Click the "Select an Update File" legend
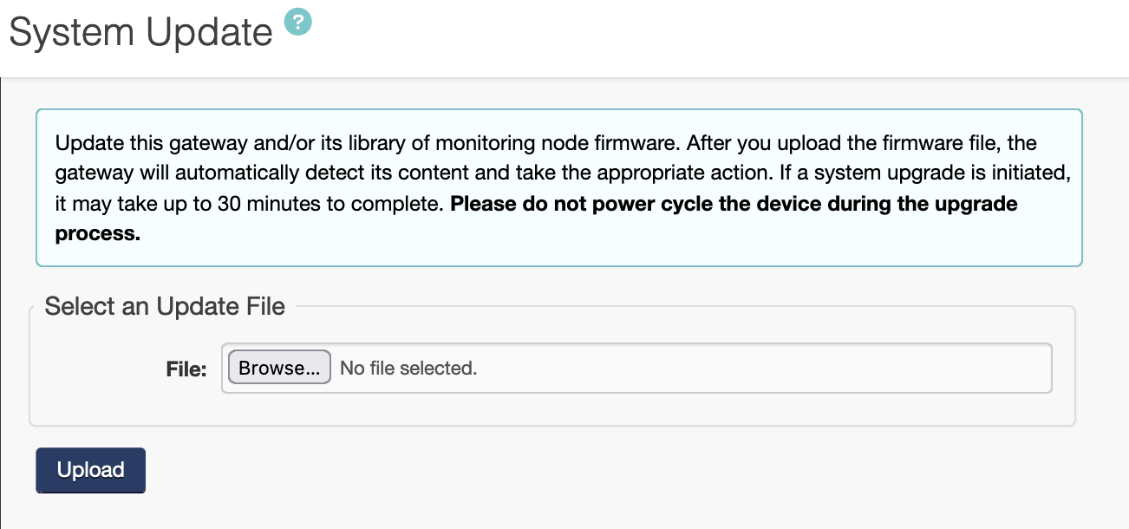The width and height of the screenshot is (1129, 529). pyautogui.click(x=165, y=306)
